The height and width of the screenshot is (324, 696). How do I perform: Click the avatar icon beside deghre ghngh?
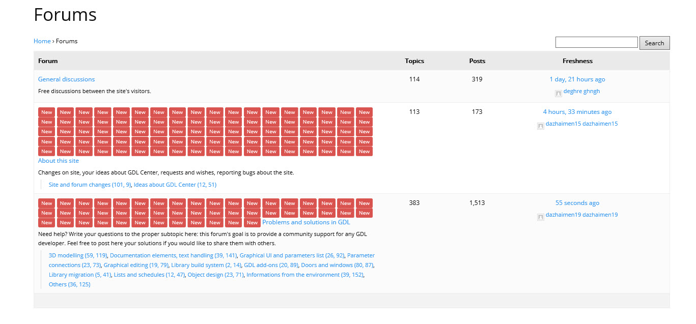click(x=559, y=94)
